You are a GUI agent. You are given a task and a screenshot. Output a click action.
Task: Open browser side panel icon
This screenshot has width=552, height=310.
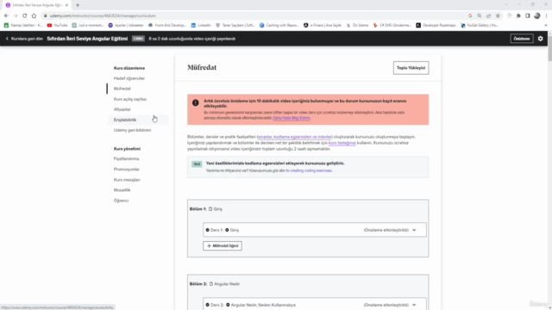tap(528, 15)
